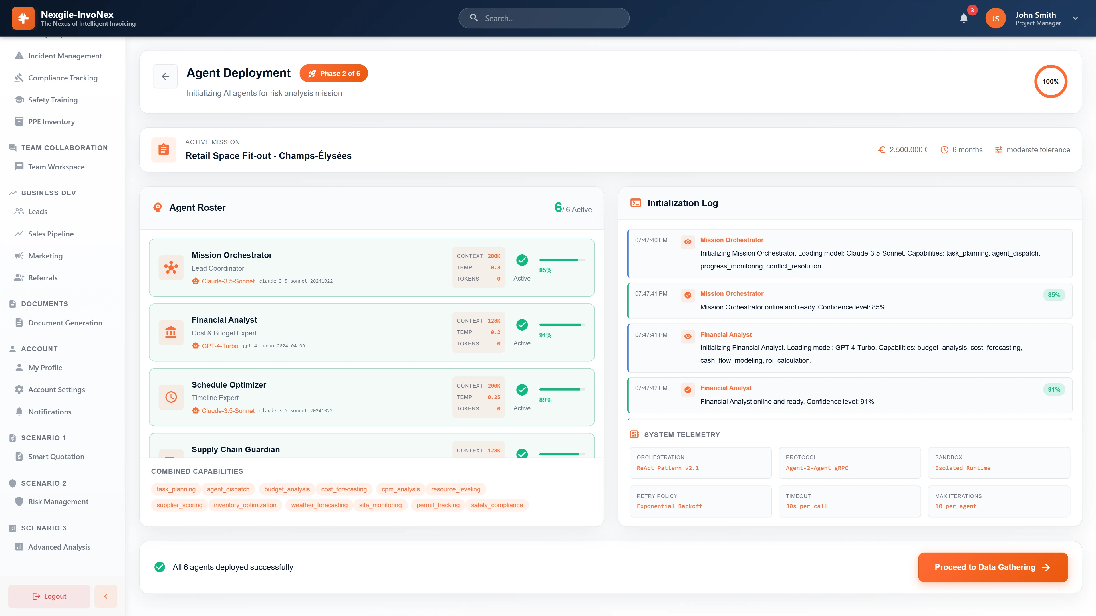This screenshot has height=616, width=1096.
Task: Click the Active Mission clipboard icon
Action: tap(163, 150)
